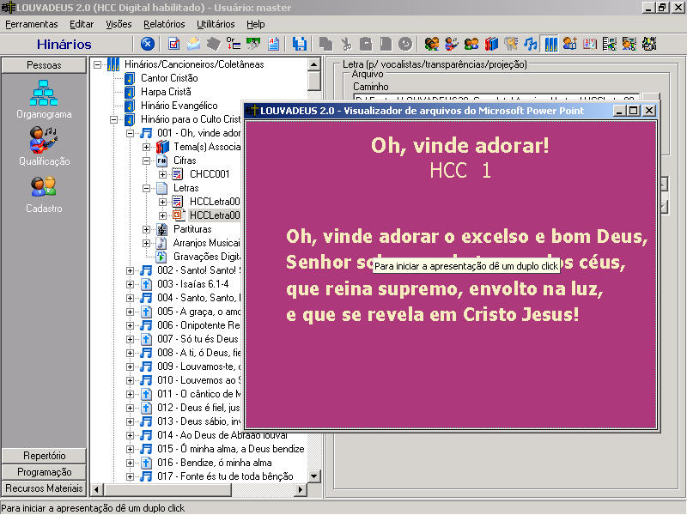
Task: Click the tree horizontal scrollbar right arrow
Action: 300,489
